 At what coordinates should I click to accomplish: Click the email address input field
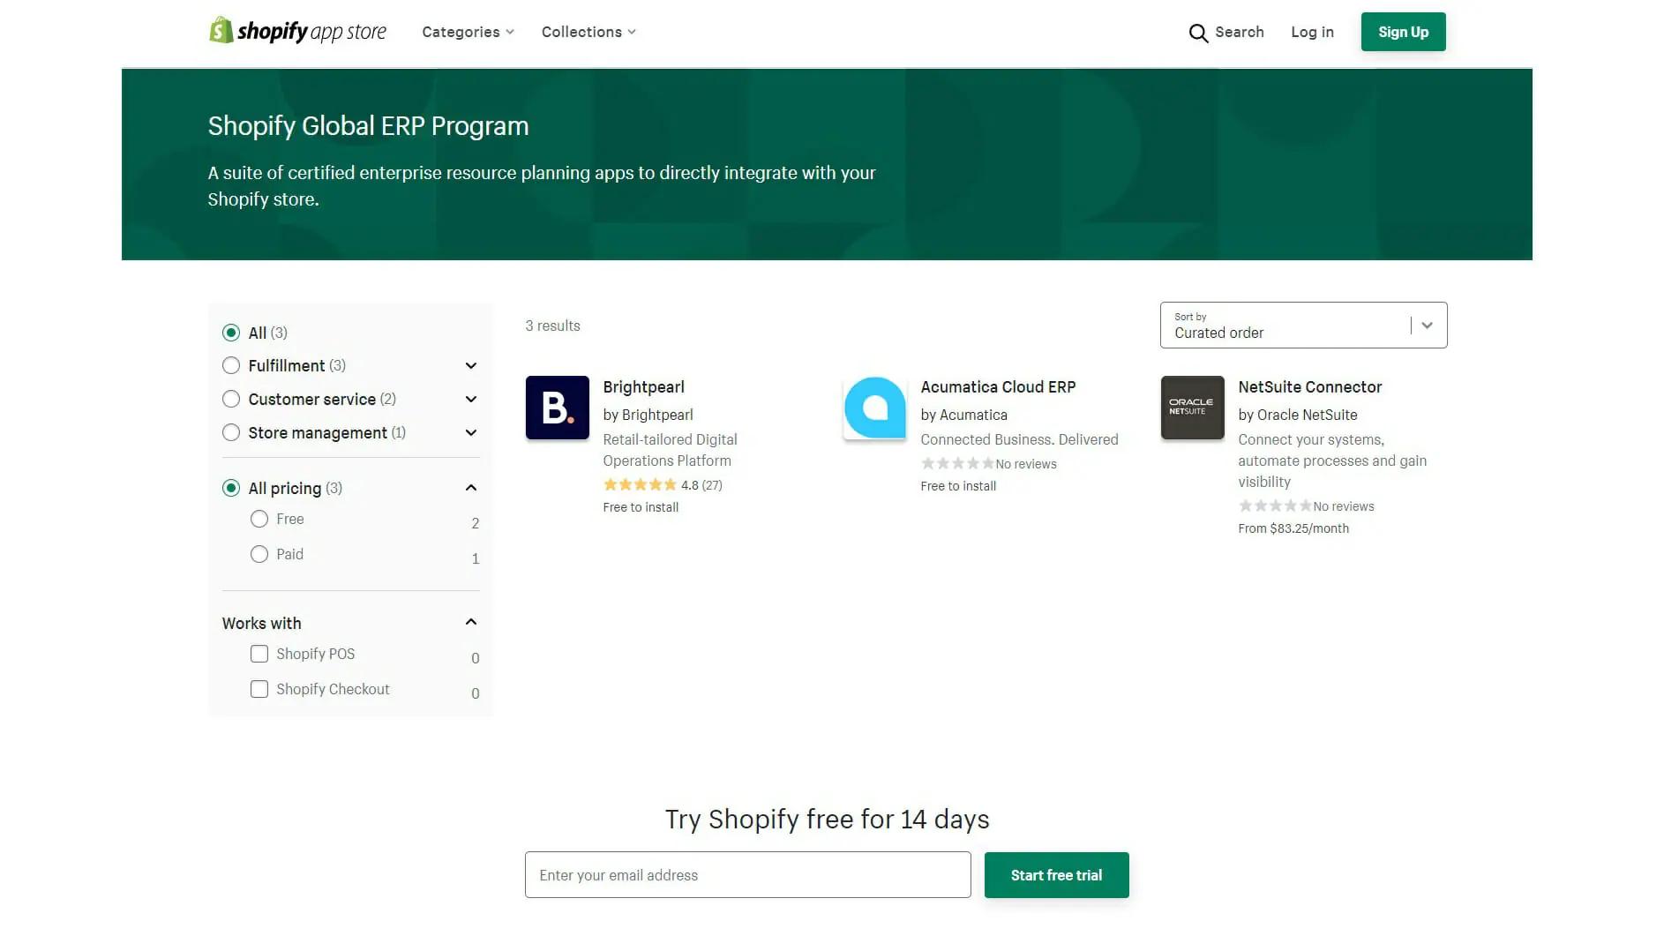click(x=747, y=875)
